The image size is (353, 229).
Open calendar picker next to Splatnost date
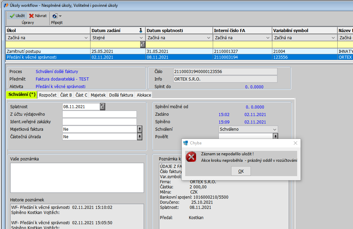click(102, 106)
